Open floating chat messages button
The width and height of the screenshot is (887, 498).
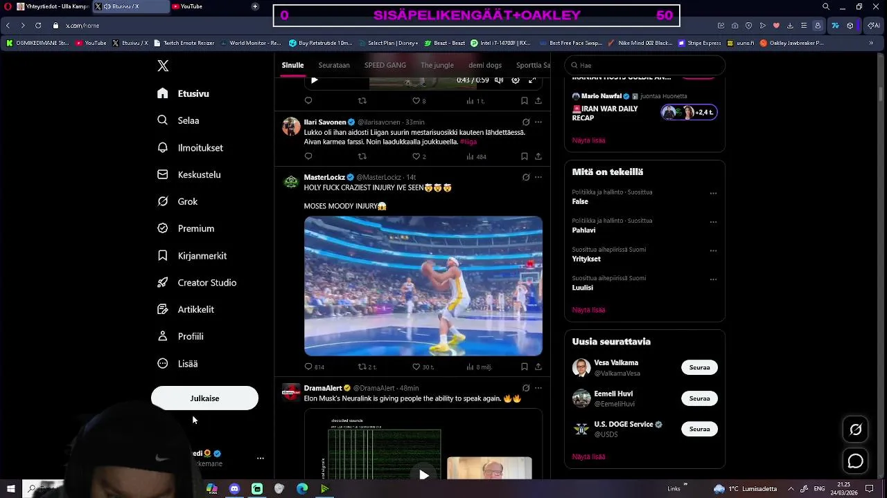pos(856,461)
